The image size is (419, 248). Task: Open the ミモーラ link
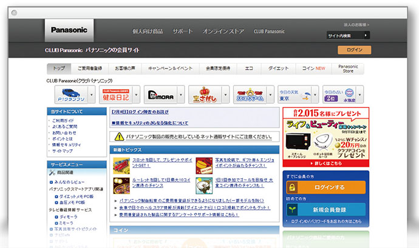66,223
